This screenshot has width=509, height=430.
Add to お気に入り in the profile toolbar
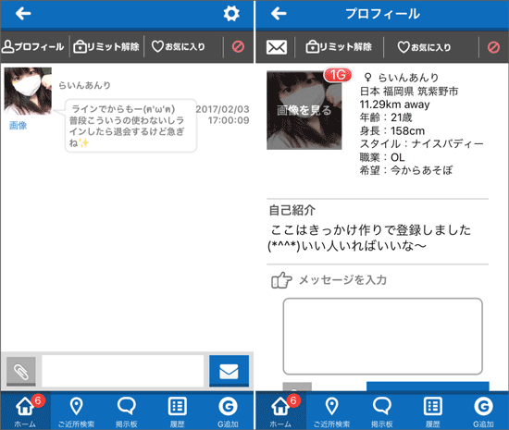pyautogui.click(x=424, y=47)
